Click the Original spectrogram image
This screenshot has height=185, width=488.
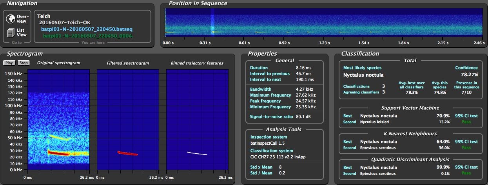click(x=58, y=119)
